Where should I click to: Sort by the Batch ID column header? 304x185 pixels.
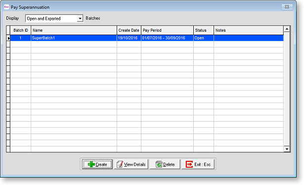click(21, 30)
